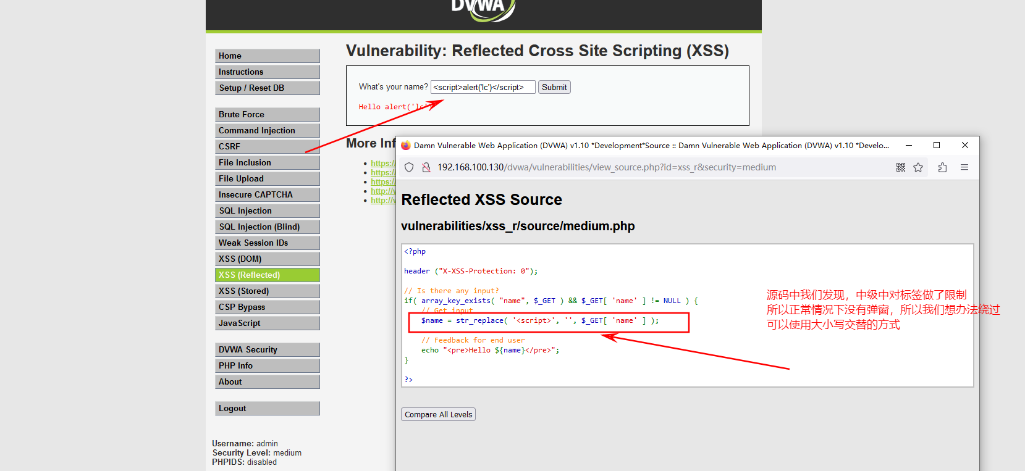The height and width of the screenshot is (471, 1025).
Task: Open the XSS (DOM) page
Action: coord(268,259)
